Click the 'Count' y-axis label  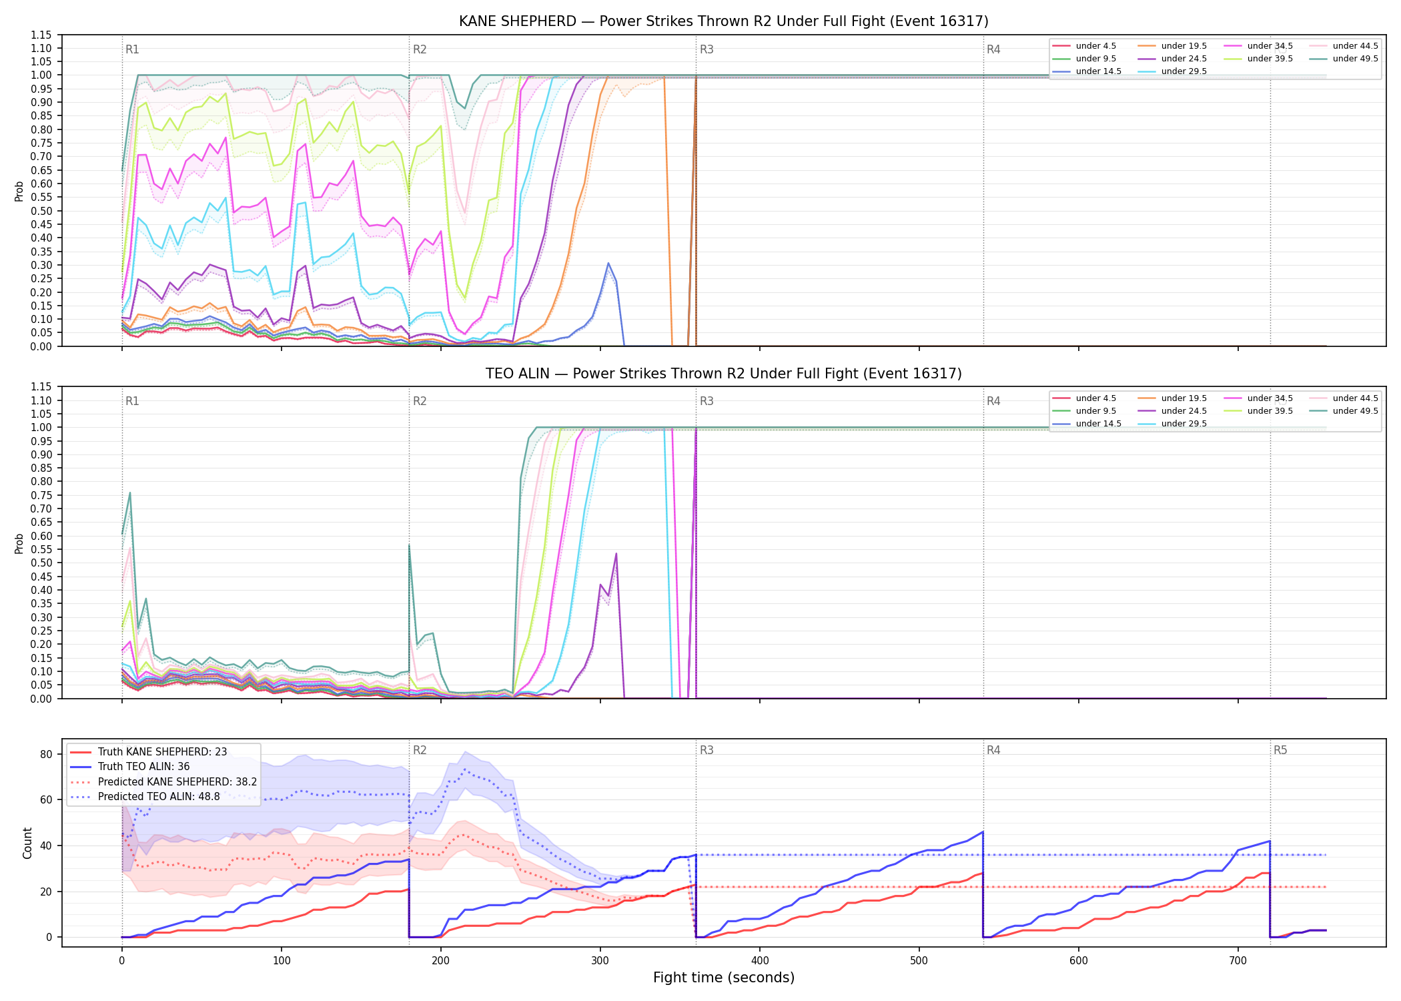tap(27, 843)
